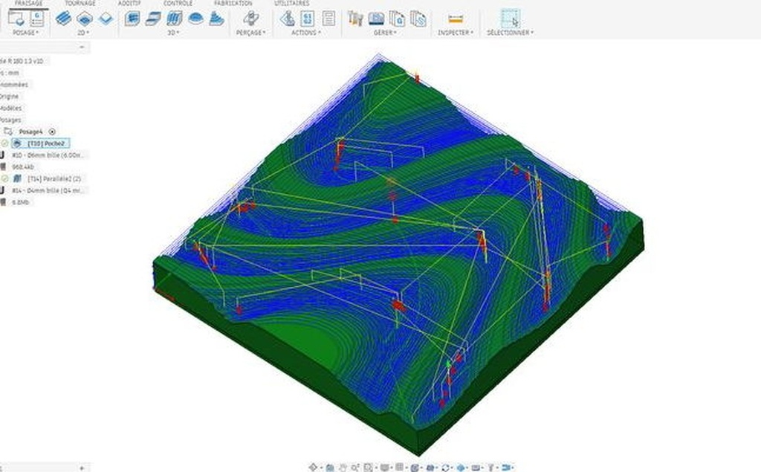Click the Measure ruler icon above Inspecter
The image size is (761, 472).
(456, 19)
